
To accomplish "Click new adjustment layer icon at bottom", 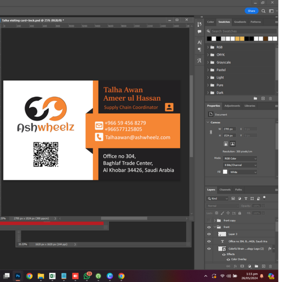I will [x=249, y=266].
